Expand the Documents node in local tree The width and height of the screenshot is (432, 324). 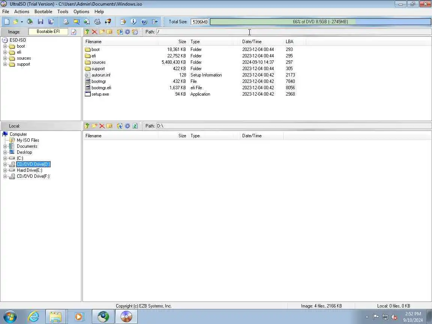(5, 146)
